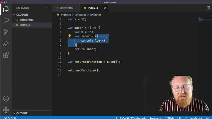Click 'console.log(x);' on line 6
Screen dimensions: 212x119
point(94,40)
